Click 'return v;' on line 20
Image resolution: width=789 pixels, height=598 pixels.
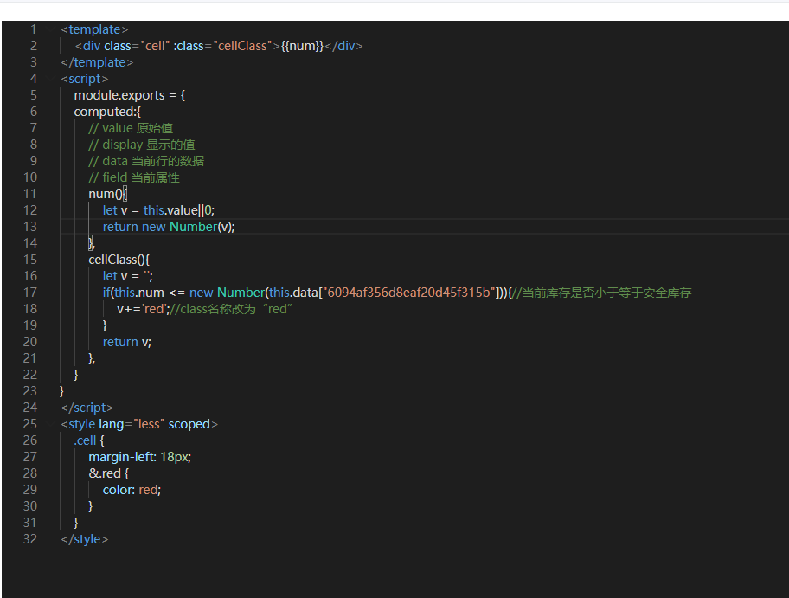[127, 342]
